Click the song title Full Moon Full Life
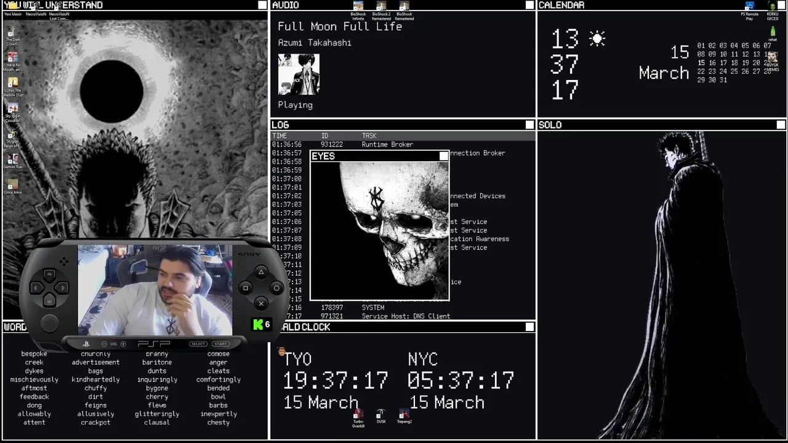The height and width of the screenshot is (443, 788). [x=340, y=26]
